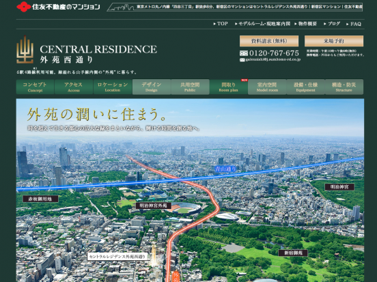377x282 pixels.
Task: Select the 設備・仕様 Equipment tab
Action: (x=305, y=87)
